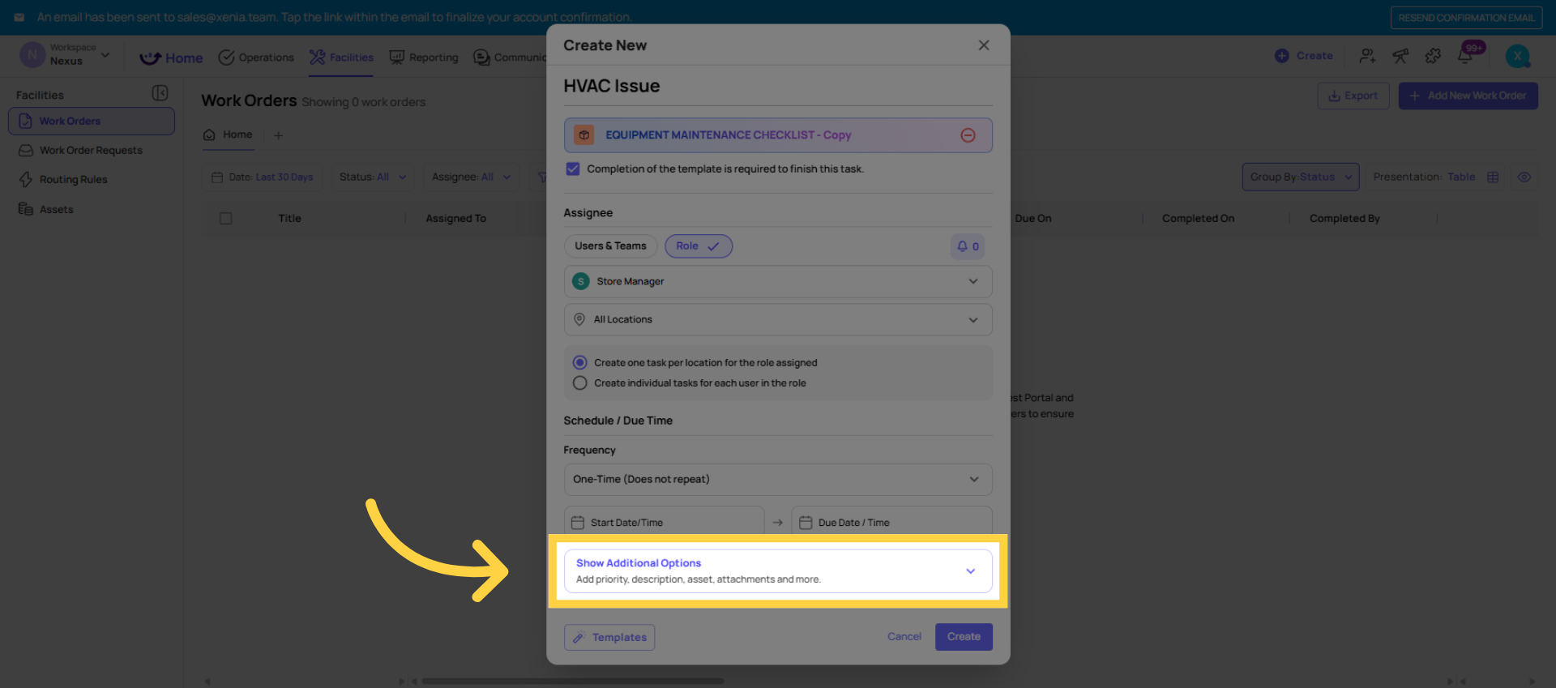This screenshot has height=688, width=1556.
Task: Click the header Create button
Action: [x=1304, y=56]
